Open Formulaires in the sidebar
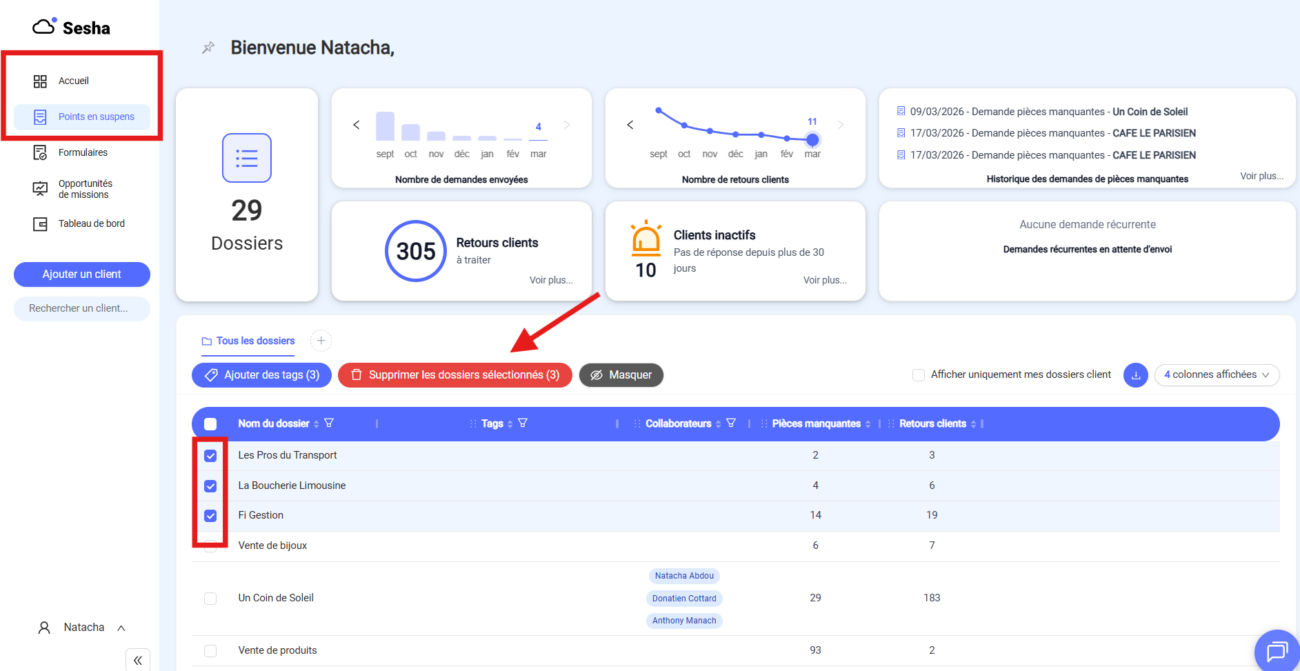1300x671 pixels. click(82, 152)
